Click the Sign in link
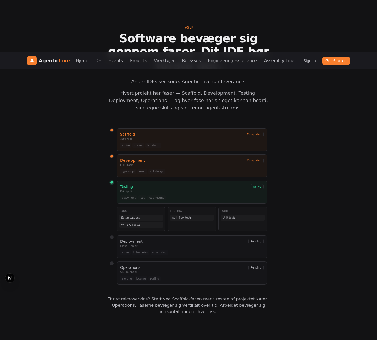Screen dimensions: 377x340 (x=309, y=61)
